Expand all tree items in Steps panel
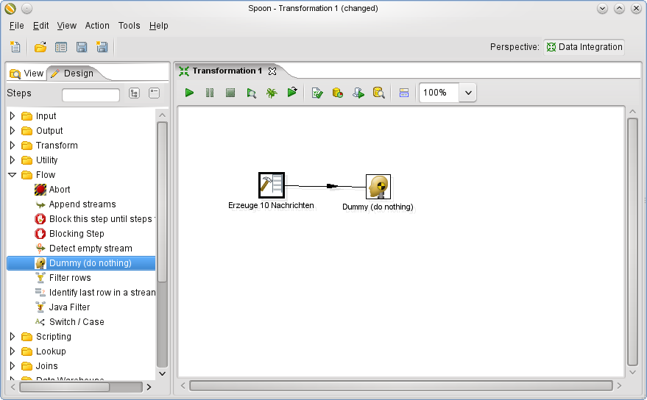Image resolution: width=647 pixels, height=400 pixels. 134,93
